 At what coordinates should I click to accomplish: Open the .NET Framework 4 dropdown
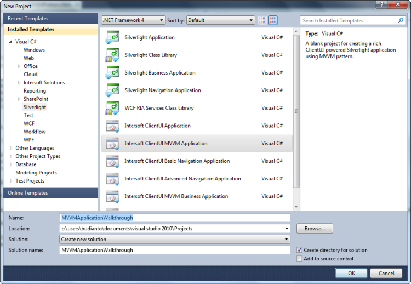tap(133, 20)
